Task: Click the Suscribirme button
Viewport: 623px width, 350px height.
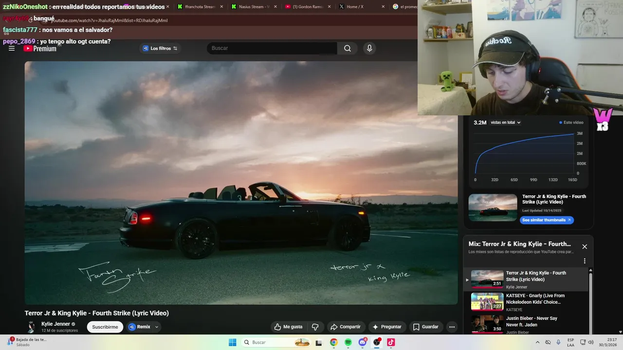Action: tap(105, 327)
